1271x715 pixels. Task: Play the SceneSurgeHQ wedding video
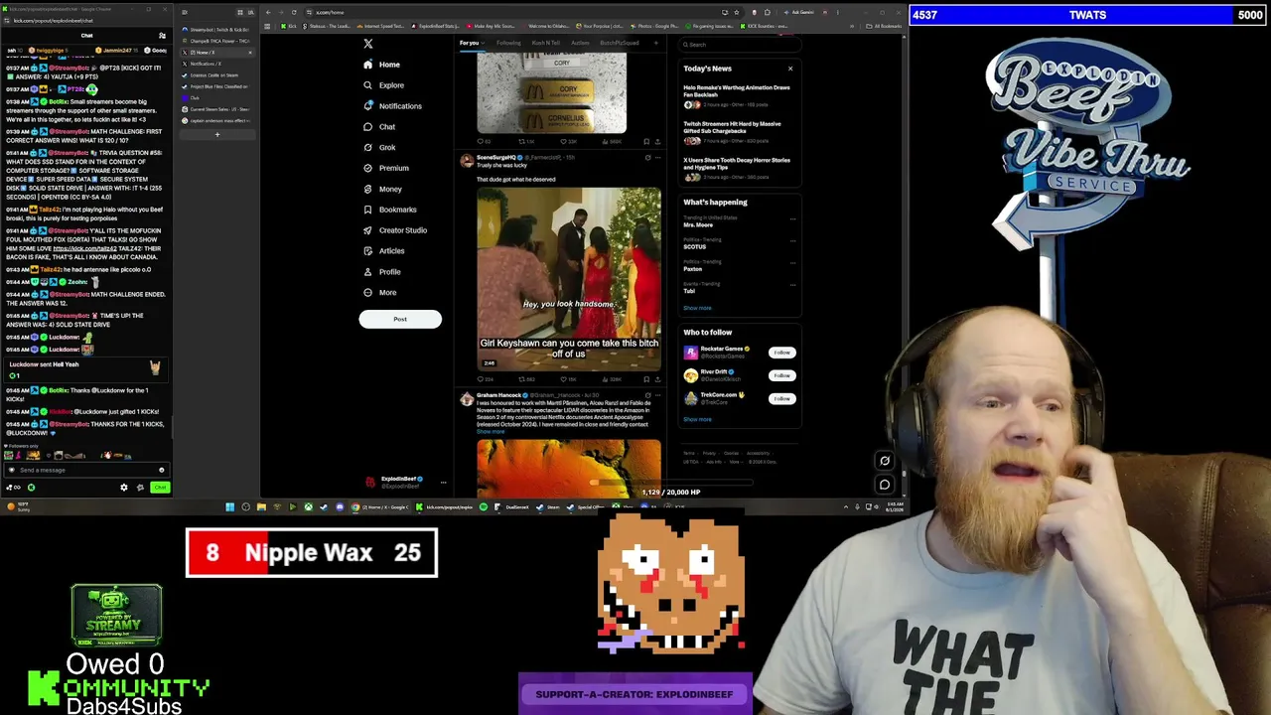(569, 278)
